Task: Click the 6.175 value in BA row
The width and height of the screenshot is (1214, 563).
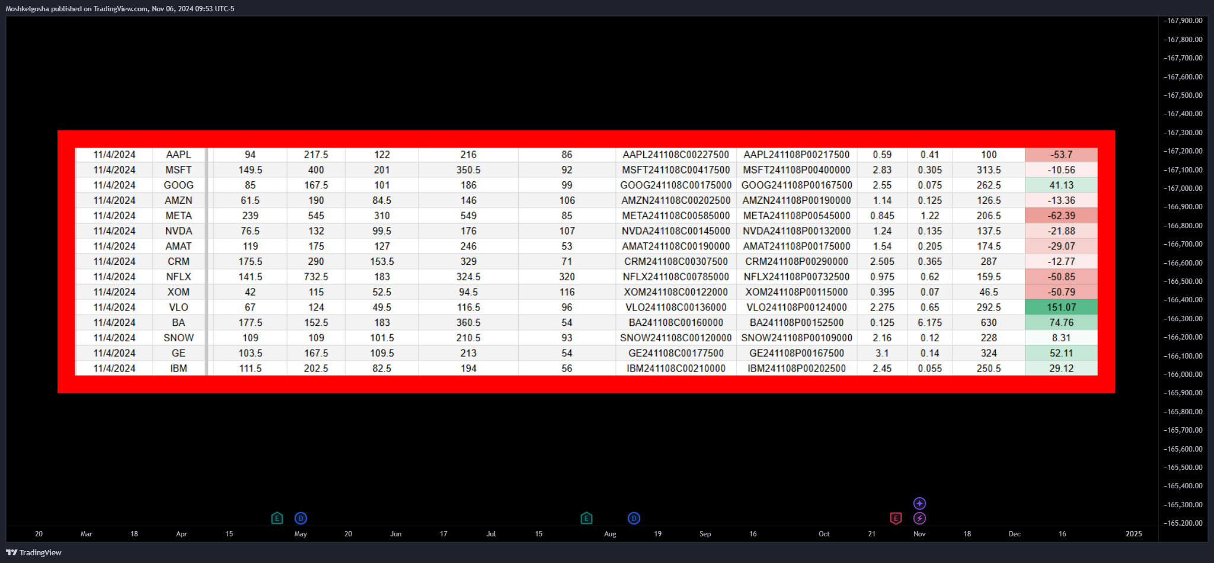Action: [x=929, y=322]
